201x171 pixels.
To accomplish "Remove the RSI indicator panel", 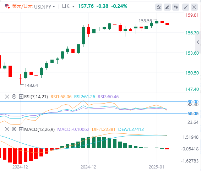I will pyautogui.click(x=7, y=96).
